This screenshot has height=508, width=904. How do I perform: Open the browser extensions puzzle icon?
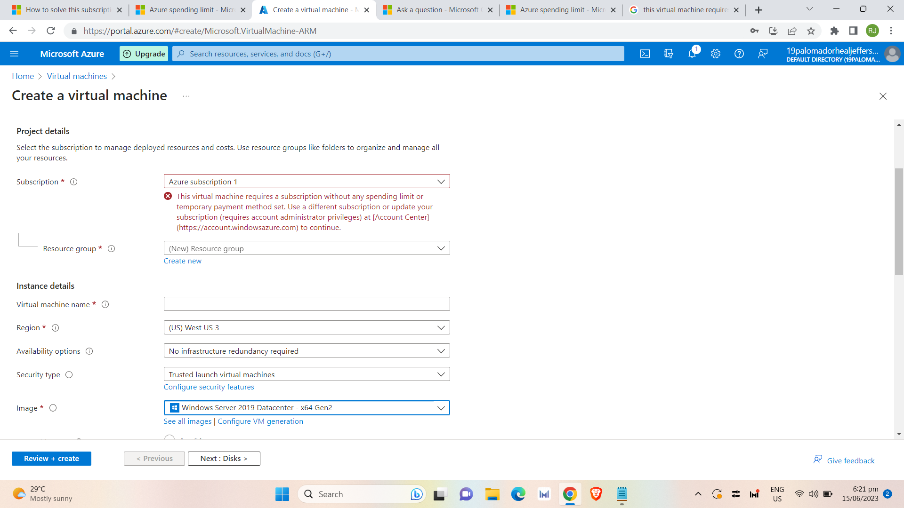click(x=834, y=31)
